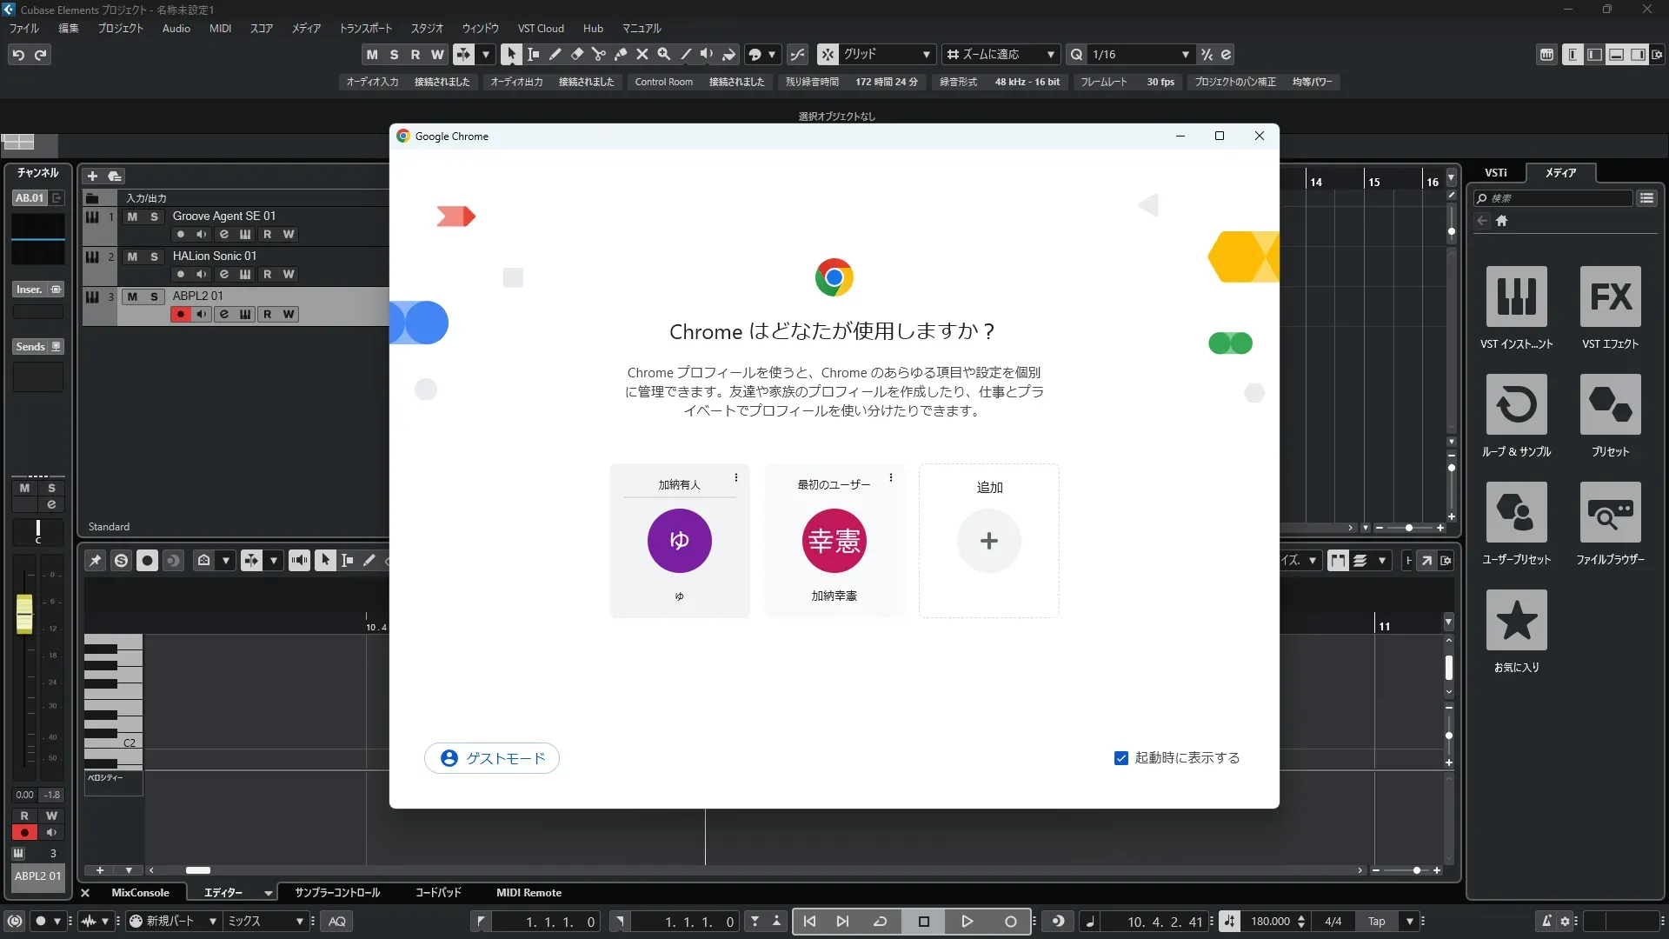Open the VST エフェクト FX tile
Image resolution: width=1669 pixels, height=939 pixels.
1610,297
